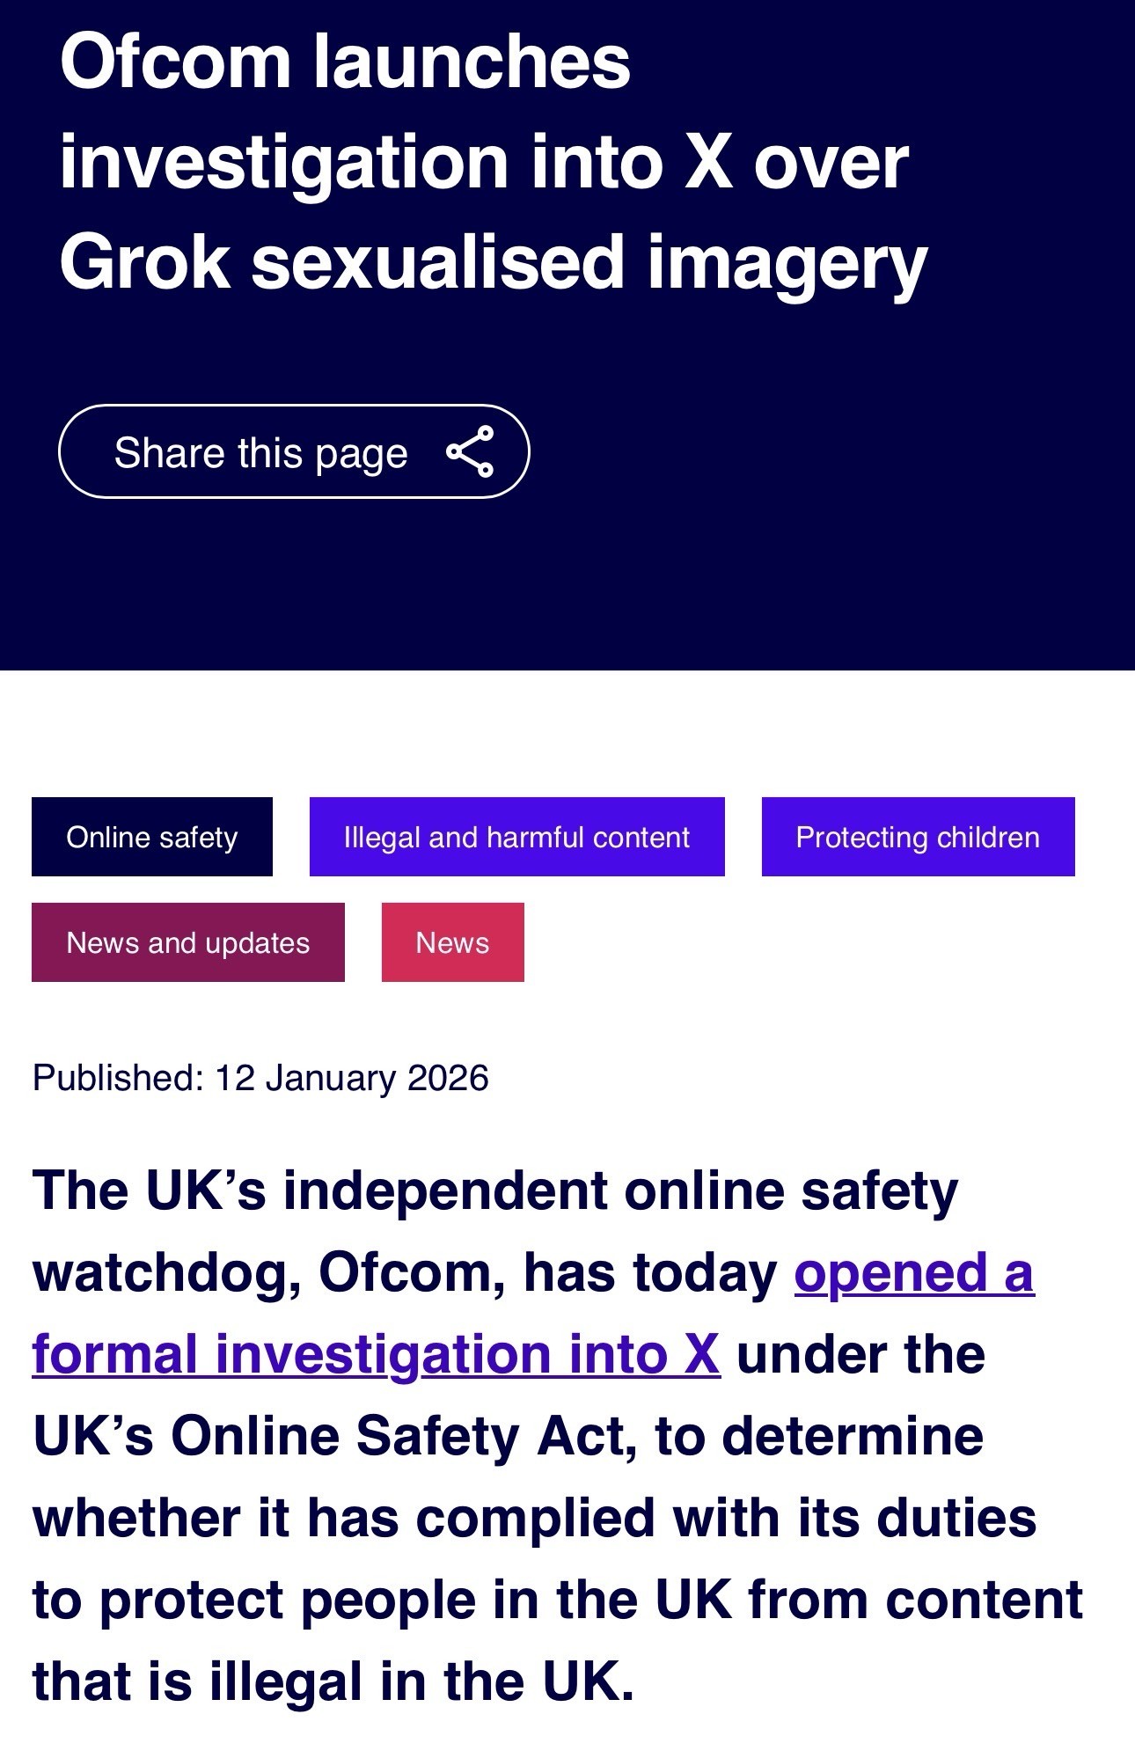Click 'sexualised imagery' in the headline
The height and width of the screenshot is (1758, 1135).
(589, 262)
